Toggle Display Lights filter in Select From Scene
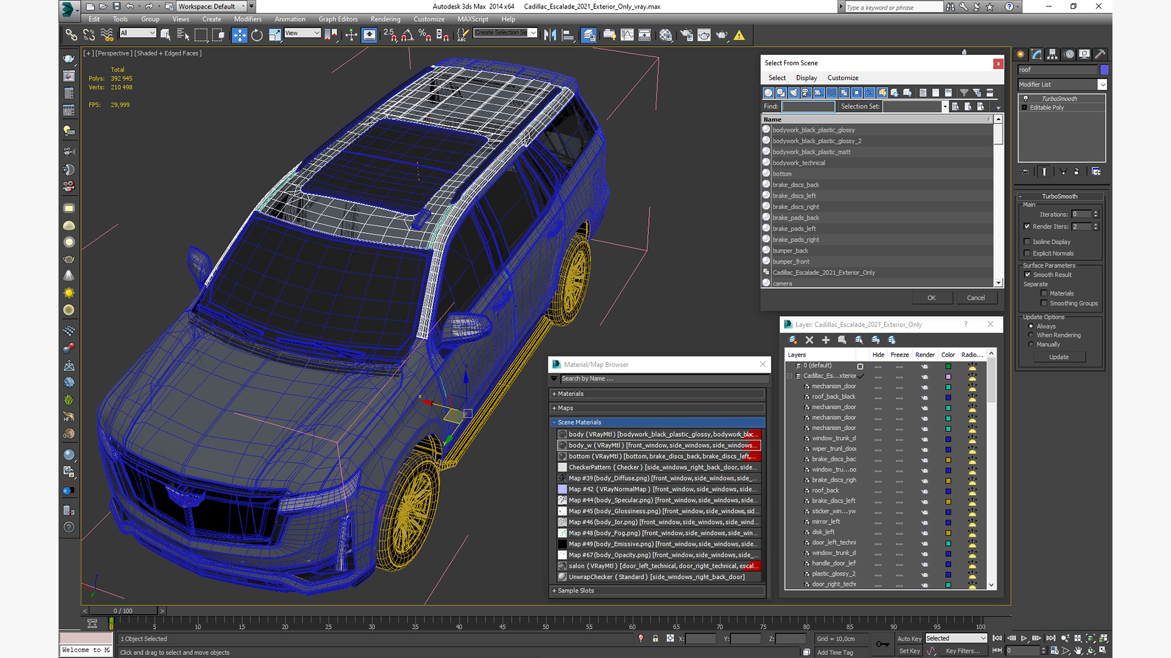Image resolution: width=1171 pixels, height=658 pixels. coord(793,93)
